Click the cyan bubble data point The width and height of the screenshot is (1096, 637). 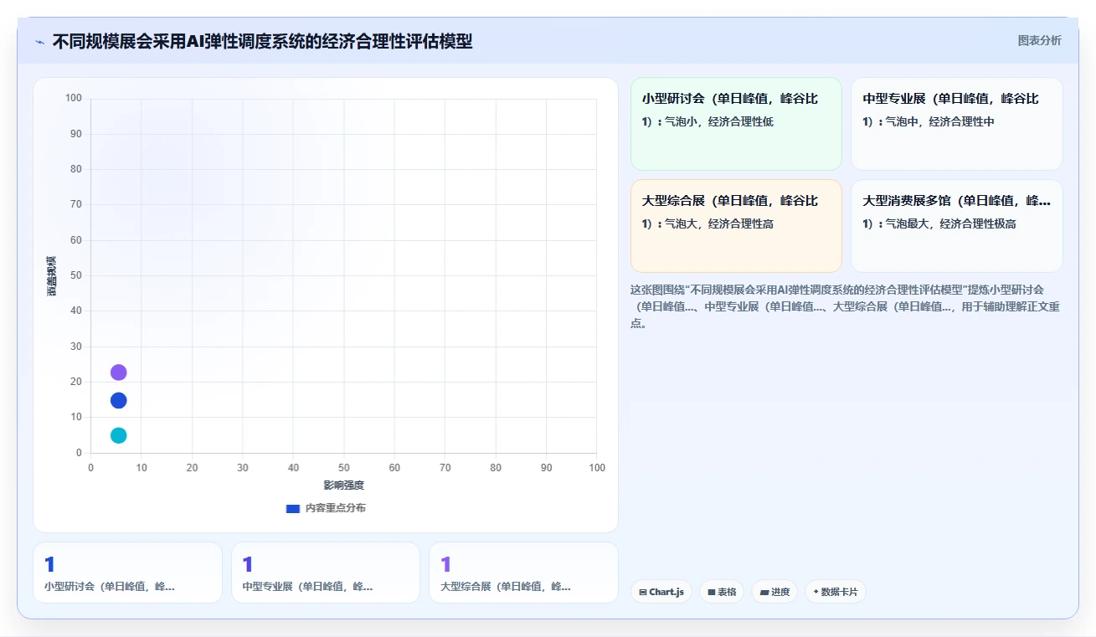[118, 435]
